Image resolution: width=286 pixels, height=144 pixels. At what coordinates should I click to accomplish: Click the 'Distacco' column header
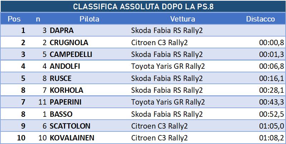point(260,19)
